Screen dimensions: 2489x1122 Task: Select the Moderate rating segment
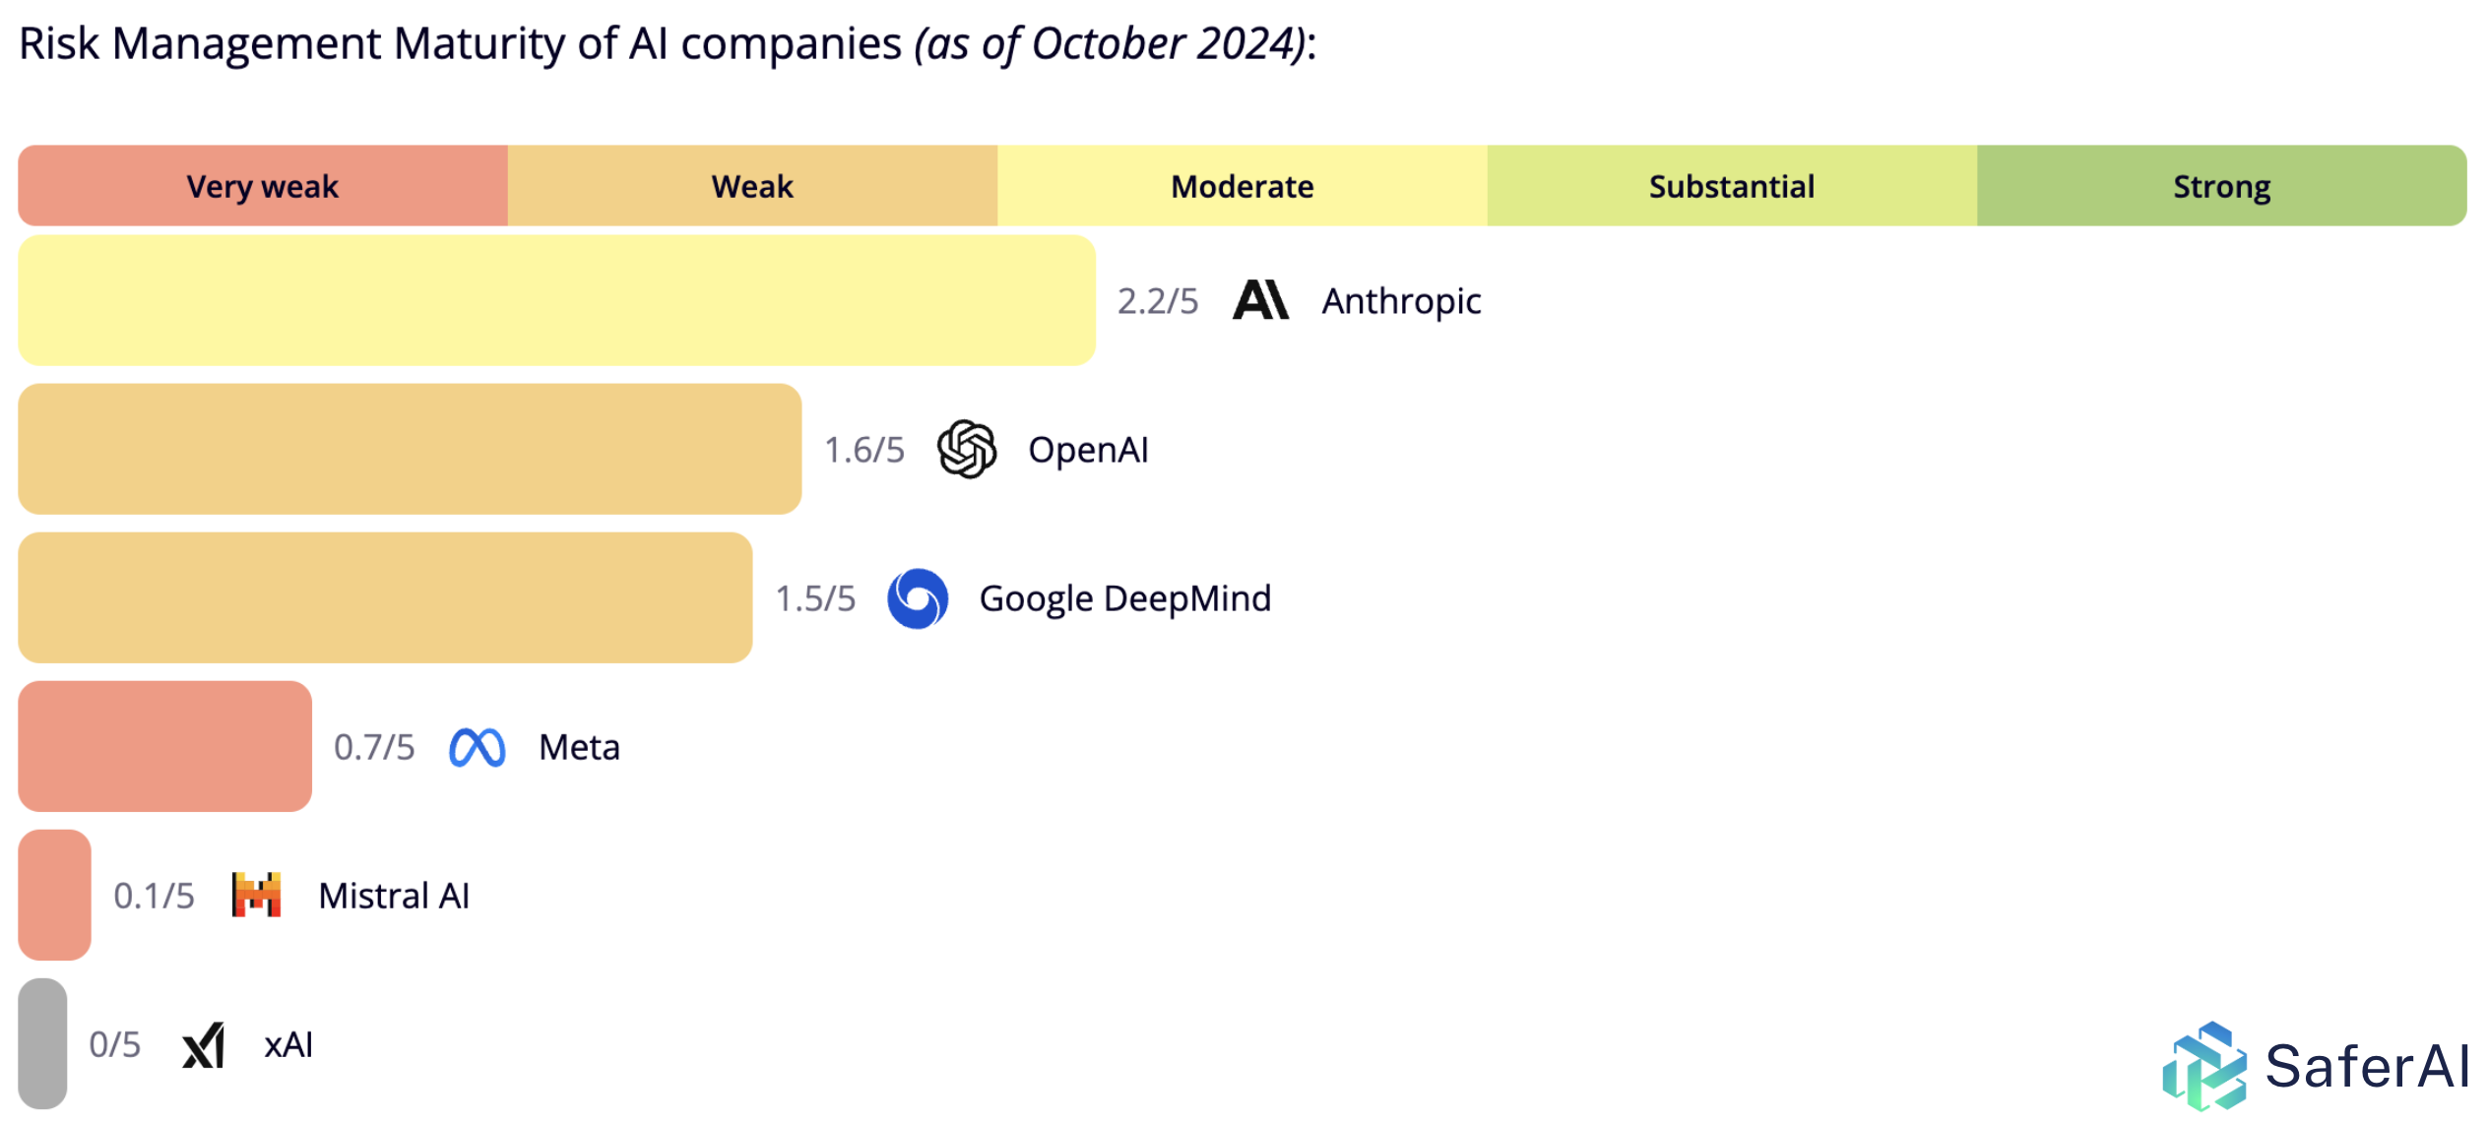coord(1242,186)
